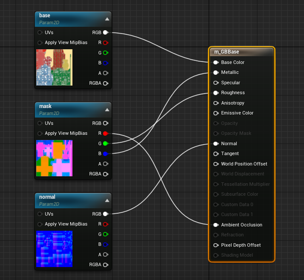Click the RGB output pin of normal node
This screenshot has height=280, width=304.
tap(106, 214)
